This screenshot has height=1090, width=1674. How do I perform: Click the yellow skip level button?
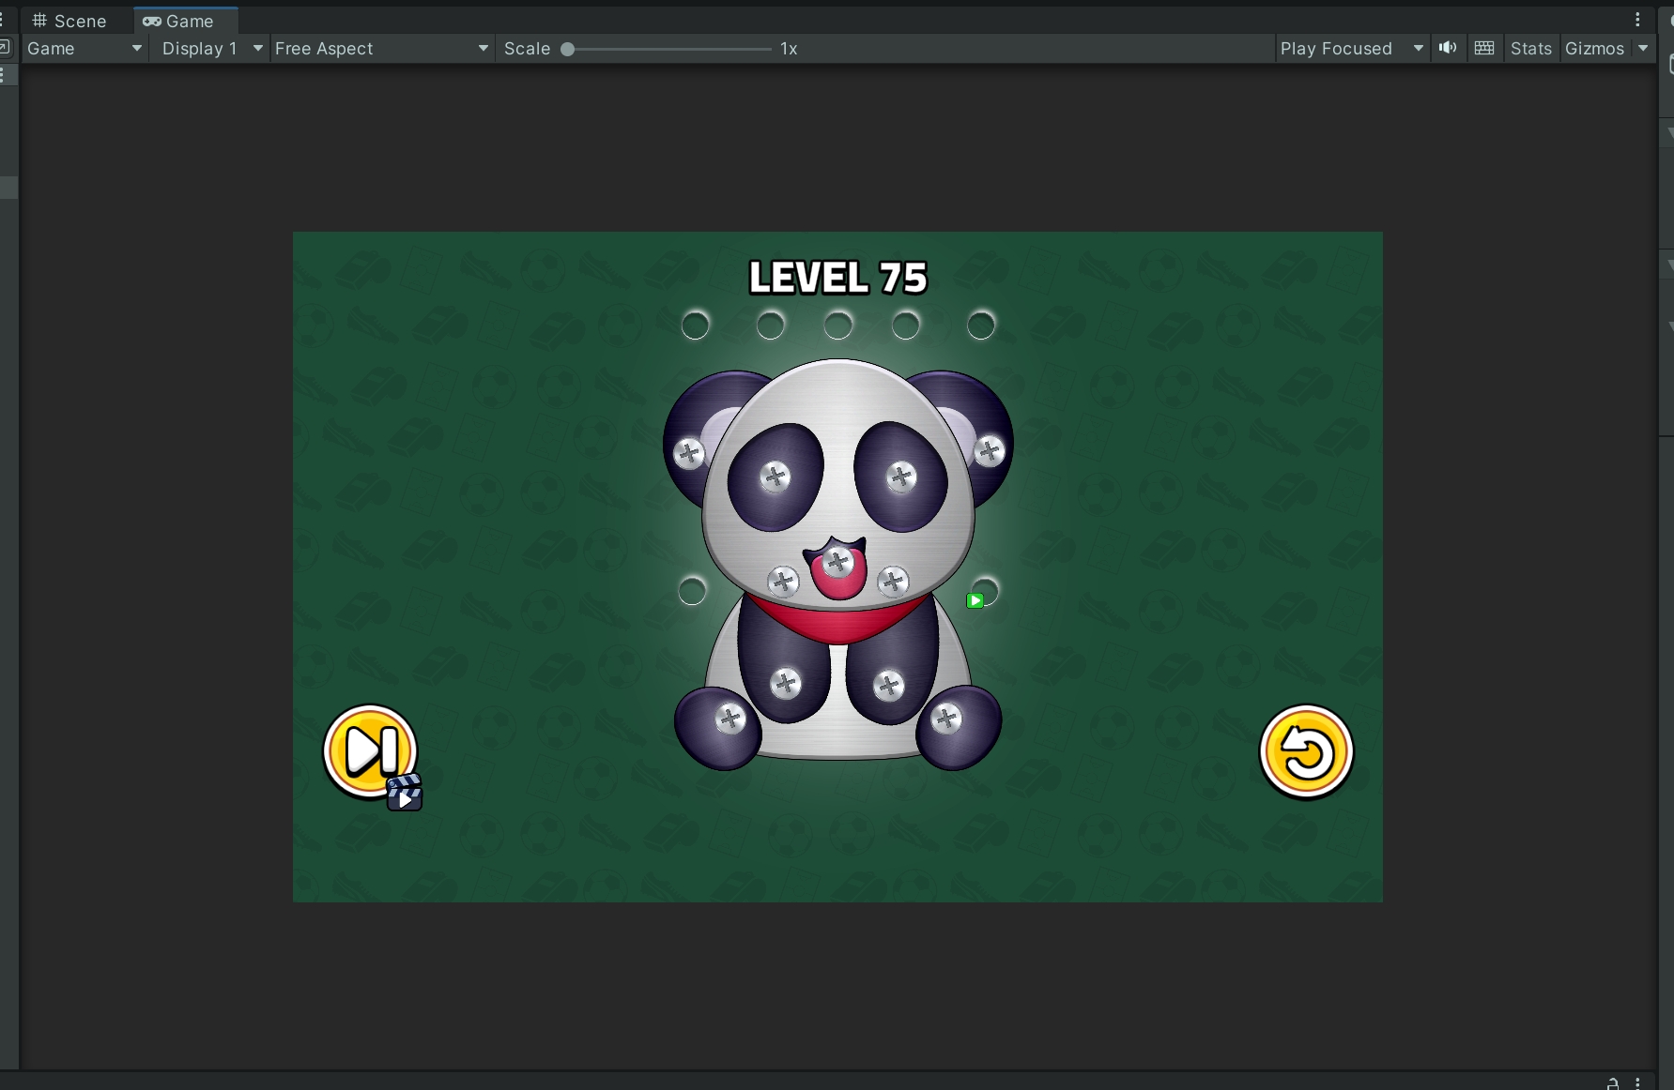point(370,750)
